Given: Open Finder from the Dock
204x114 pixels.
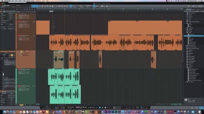Looking at the screenshot, I should [x=4, y=112].
